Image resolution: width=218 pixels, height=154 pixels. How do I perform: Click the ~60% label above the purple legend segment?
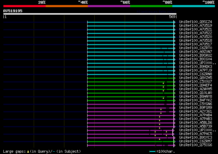pos(125,2)
